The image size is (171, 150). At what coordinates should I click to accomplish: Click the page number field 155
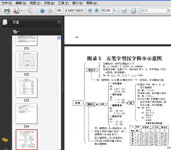pyautogui.click(x=59, y=10)
